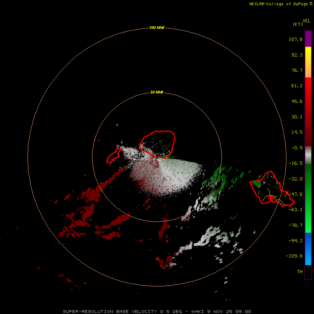The height and width of the screenshot is (314, 314).
Task: Click the 107.8 legend value
Action: click(x=296, y=39)
